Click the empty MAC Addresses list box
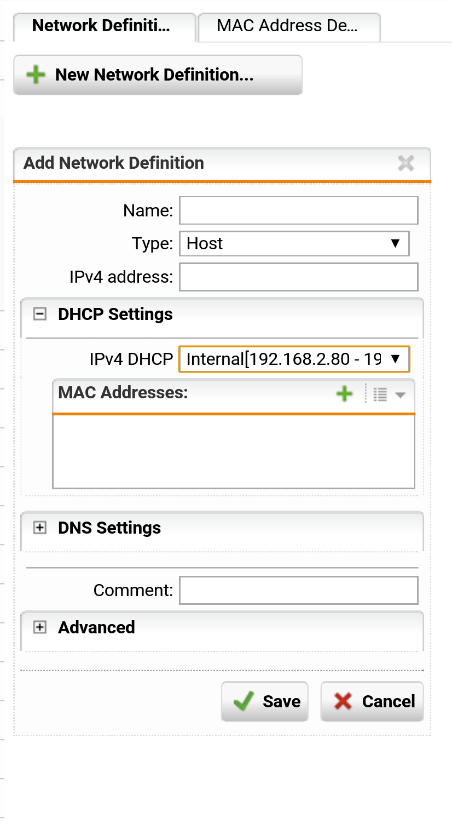This screenshot has width=452, height=824. point(234,451)
